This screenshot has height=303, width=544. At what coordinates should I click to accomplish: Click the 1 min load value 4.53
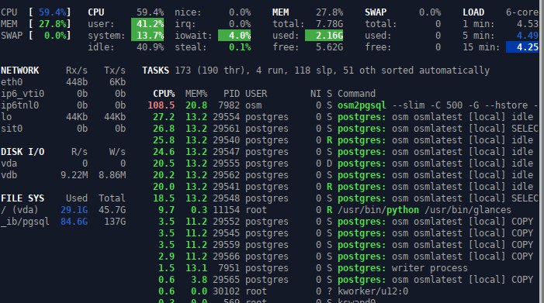pyautogui.click(x=528, y=24)
